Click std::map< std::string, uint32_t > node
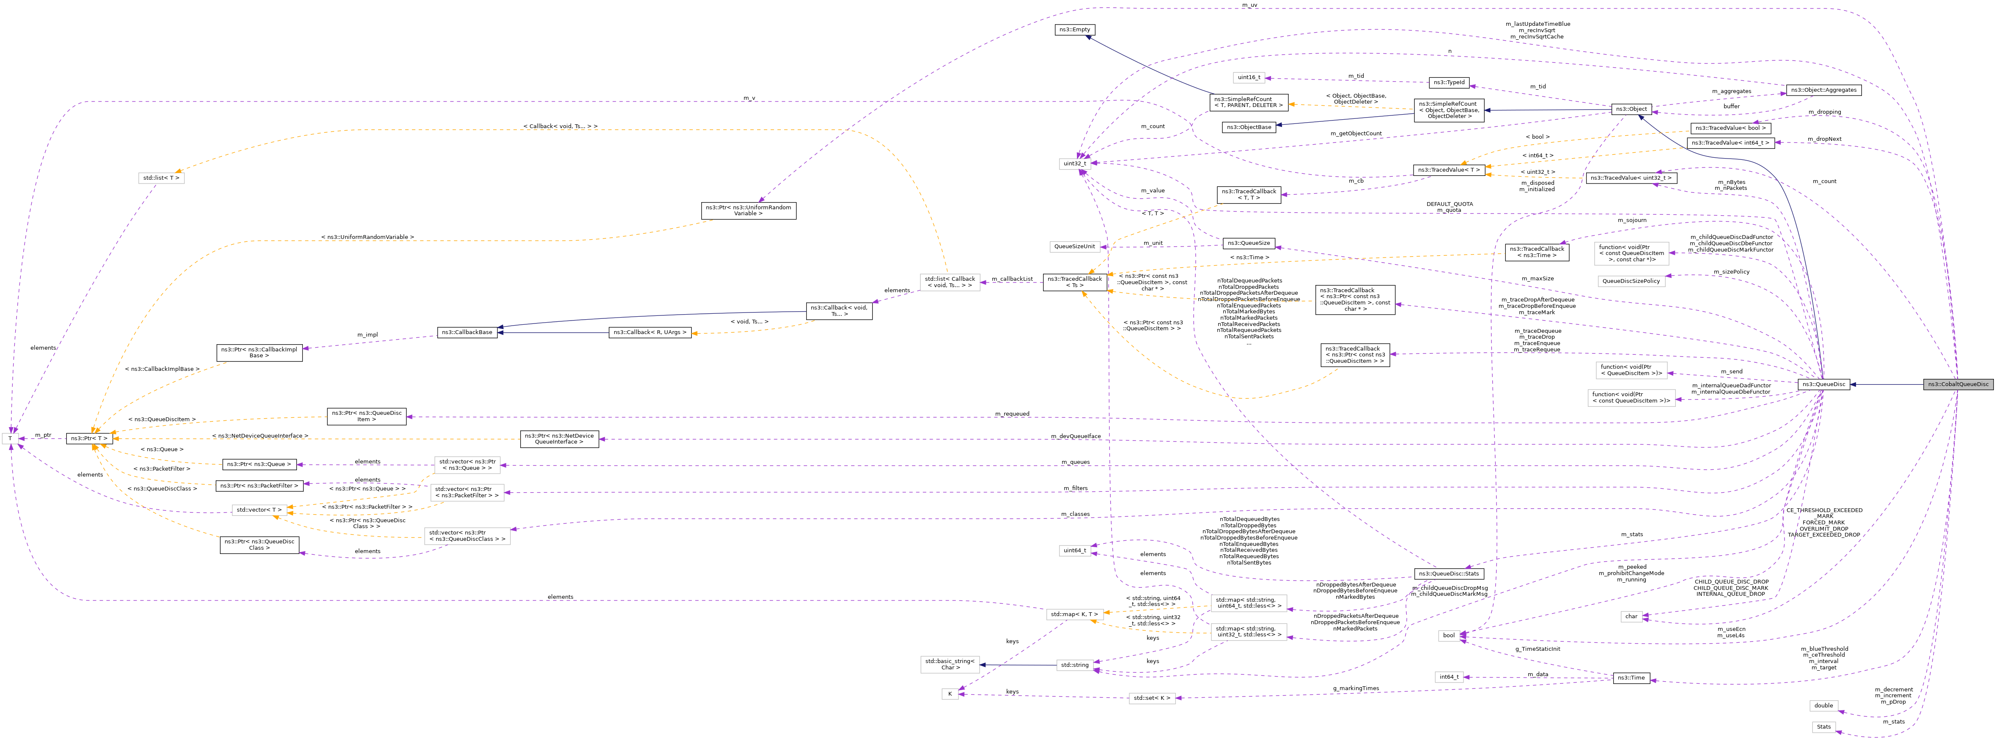Viewport: 1996px width, 740px height. click(1248, 631)
